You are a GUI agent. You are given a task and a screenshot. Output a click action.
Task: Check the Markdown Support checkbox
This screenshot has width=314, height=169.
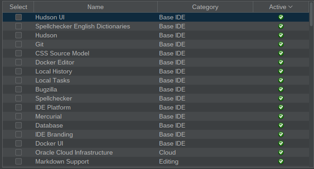coord(19,161)
